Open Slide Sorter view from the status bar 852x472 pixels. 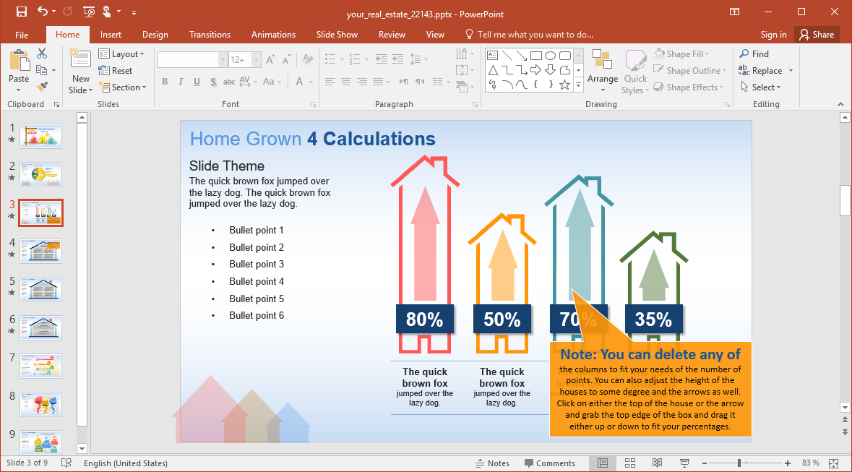click(629, 463)
